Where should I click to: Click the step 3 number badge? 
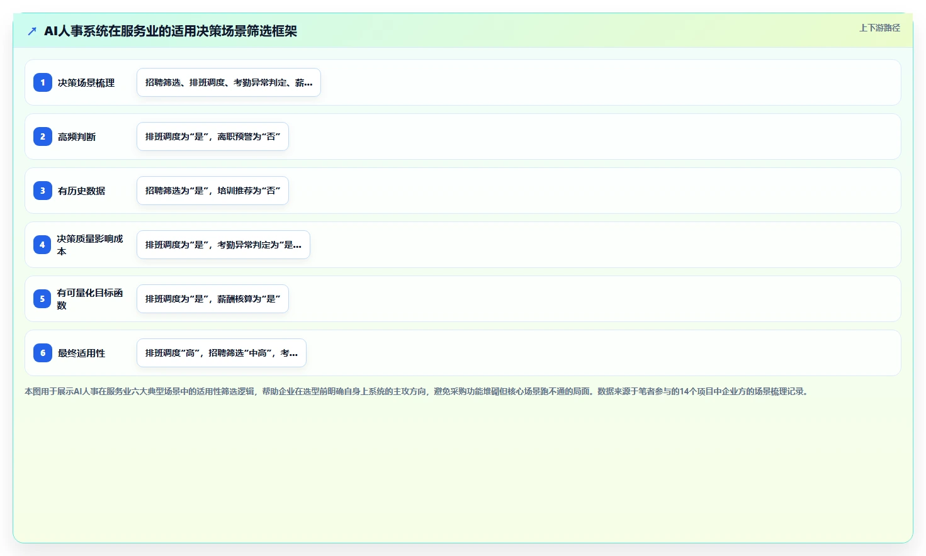43,191
